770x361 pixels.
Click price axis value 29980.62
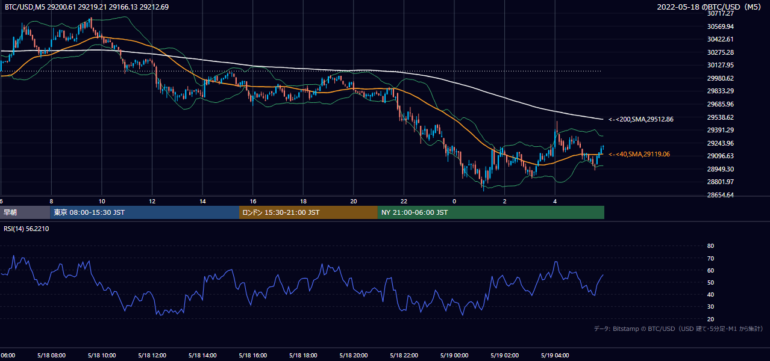(721, 78)
